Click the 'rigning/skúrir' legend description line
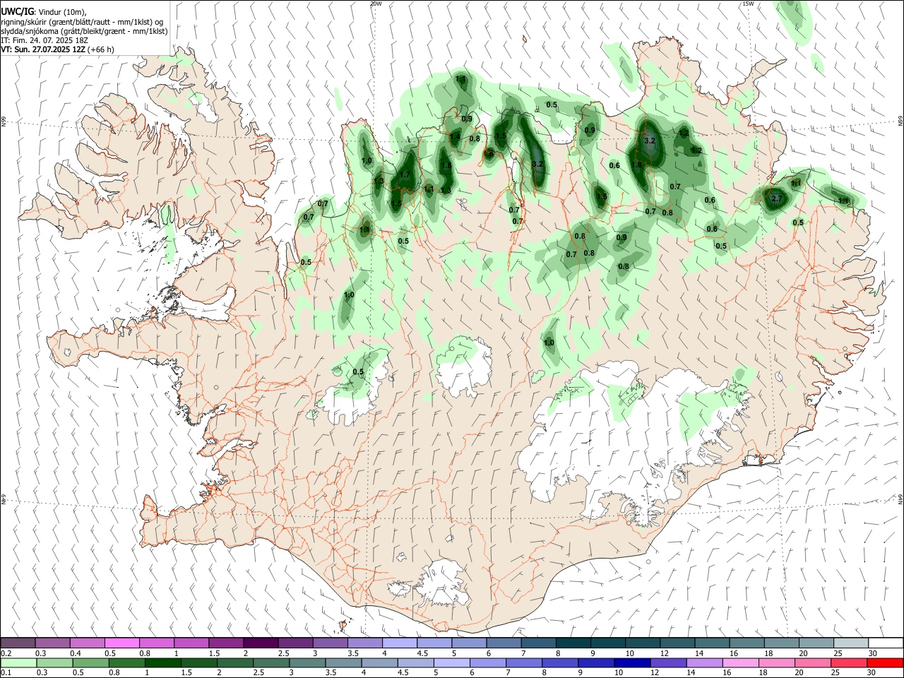The height and width of the screenshot is (678, 904). click(x=83, y=21)
